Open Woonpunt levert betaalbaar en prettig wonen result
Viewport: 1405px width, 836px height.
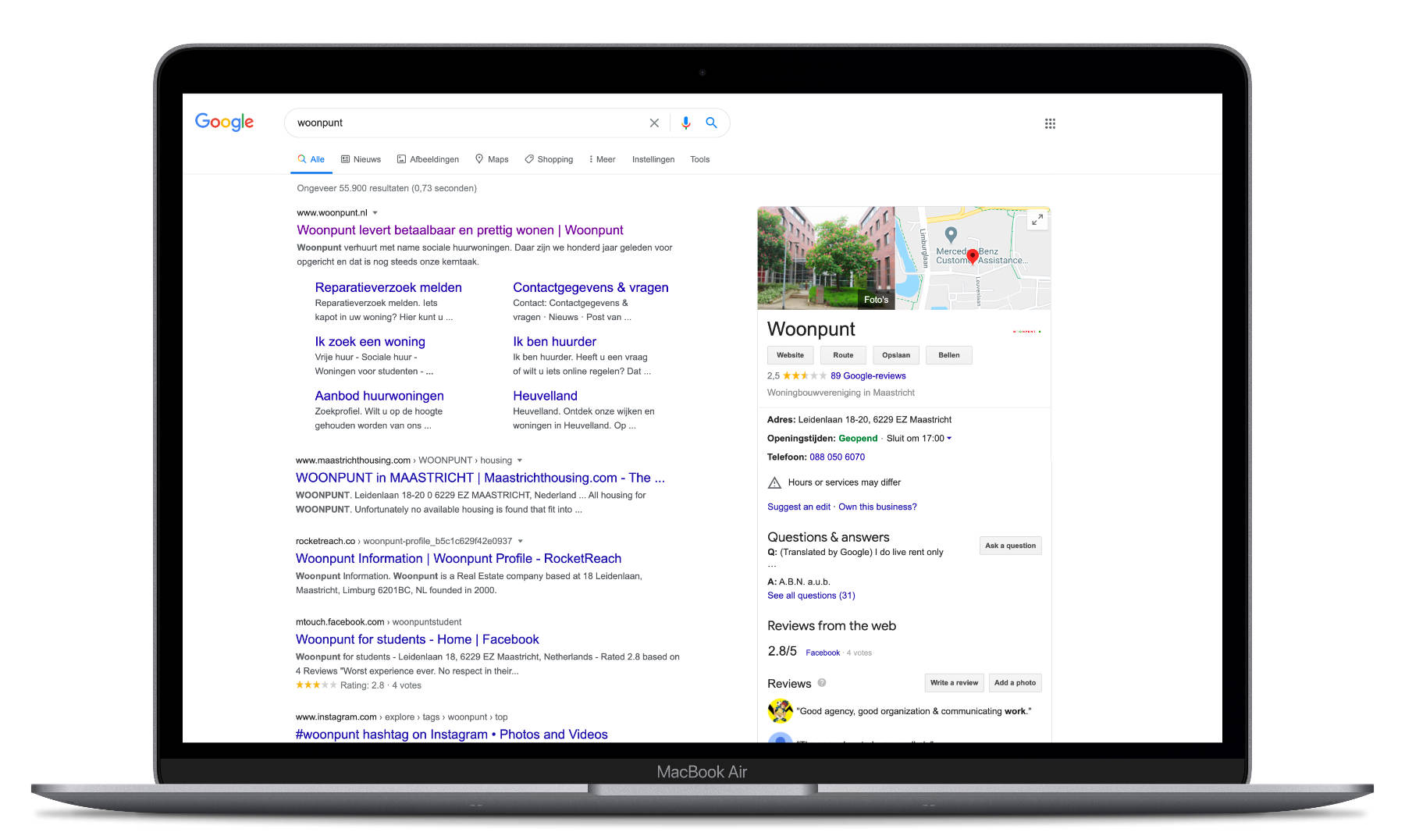[x=460, y=230]
